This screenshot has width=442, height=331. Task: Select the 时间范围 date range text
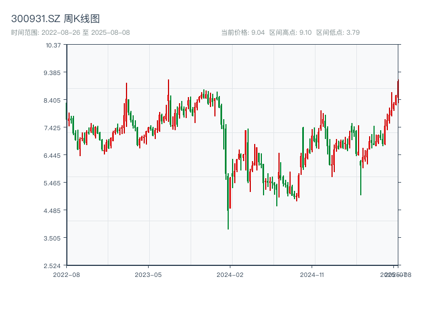(70, 33)
